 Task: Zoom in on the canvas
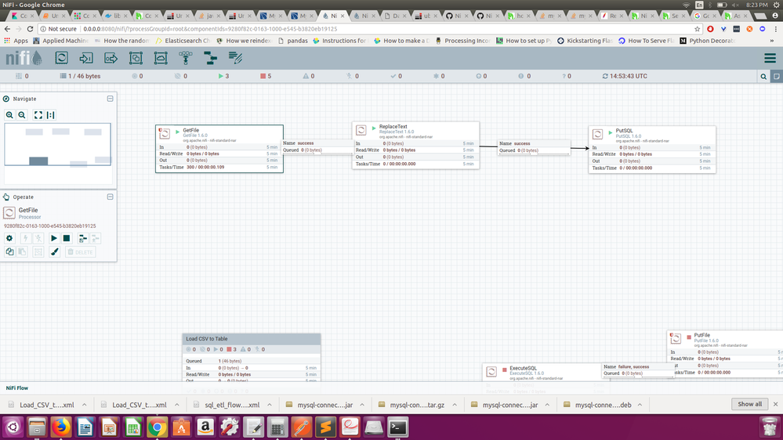[x=9, y=115]
